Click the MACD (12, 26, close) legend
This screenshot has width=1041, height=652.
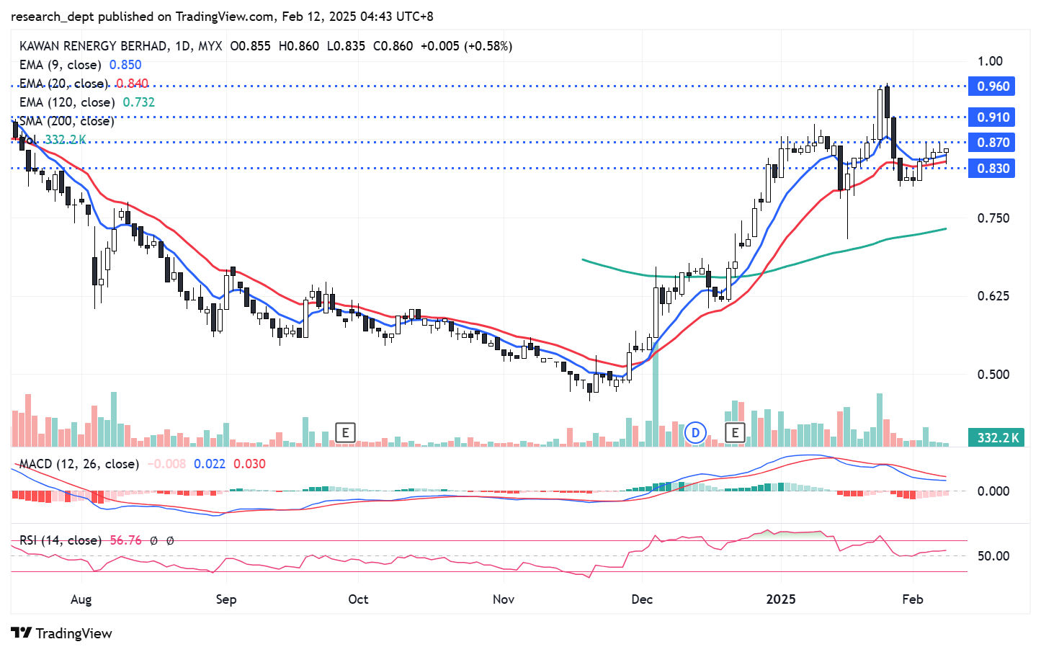[79, 464]
